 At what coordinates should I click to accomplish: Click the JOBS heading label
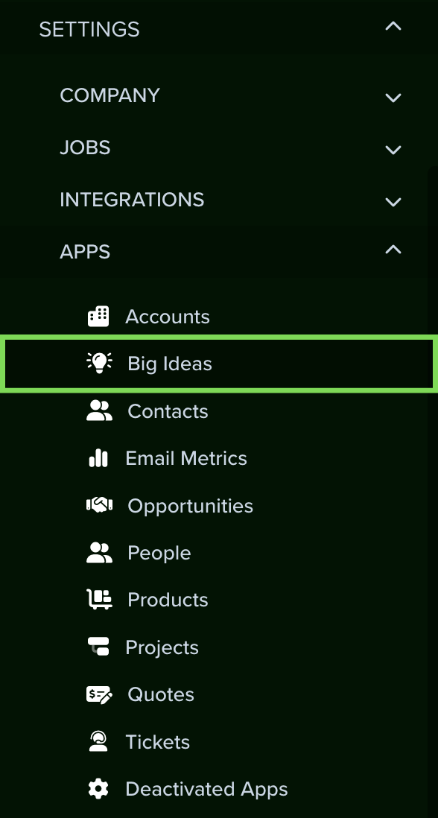[x=85, y=148]
